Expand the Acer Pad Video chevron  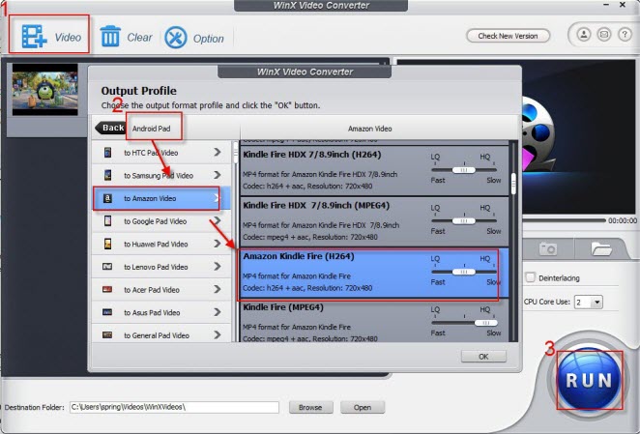(x=218, y=289)
